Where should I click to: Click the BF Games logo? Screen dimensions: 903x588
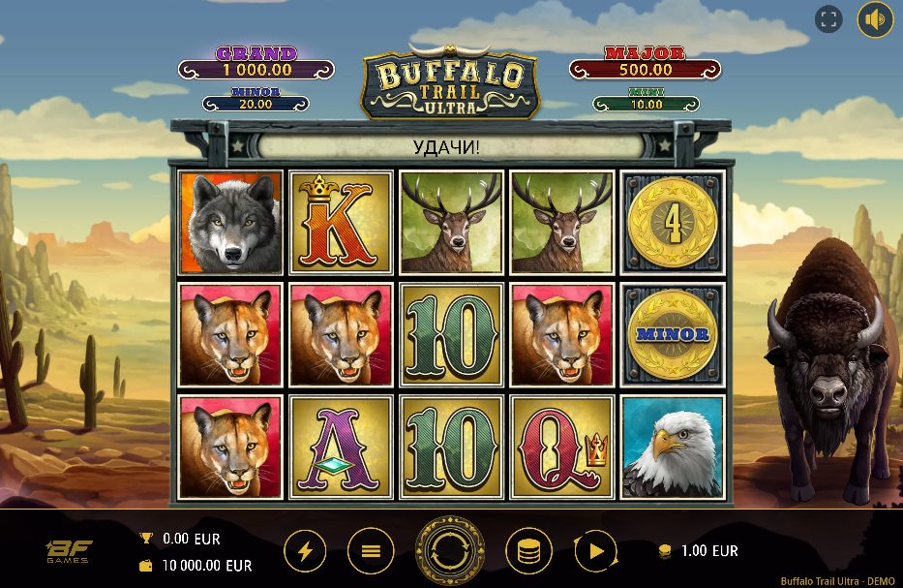[69, 551]
